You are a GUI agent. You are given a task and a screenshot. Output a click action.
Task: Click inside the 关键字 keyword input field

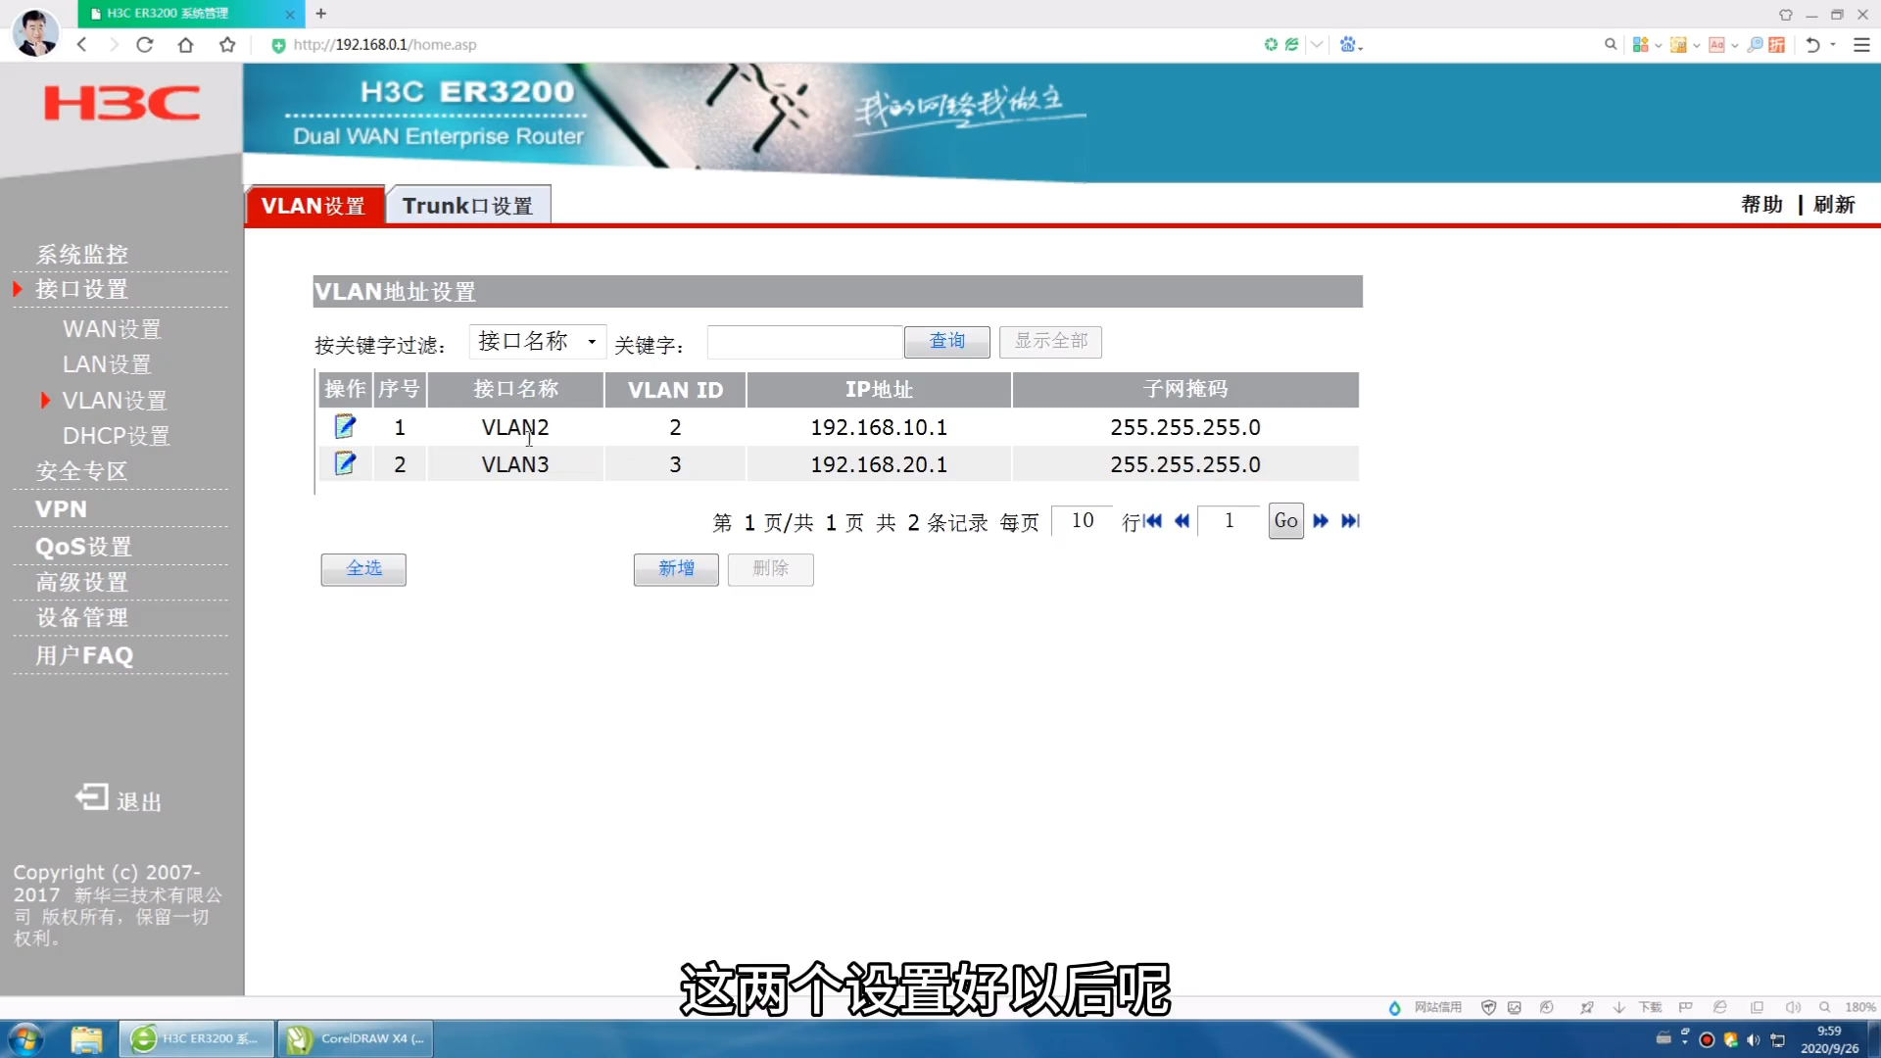(803, 341)
